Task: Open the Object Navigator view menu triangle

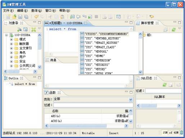Action: click(x=39, y=28)
